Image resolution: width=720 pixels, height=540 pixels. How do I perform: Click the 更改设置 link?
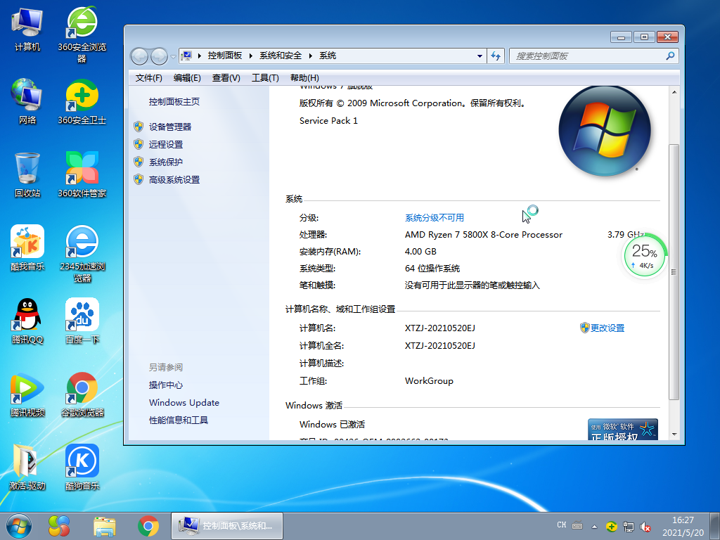[607, 328]
